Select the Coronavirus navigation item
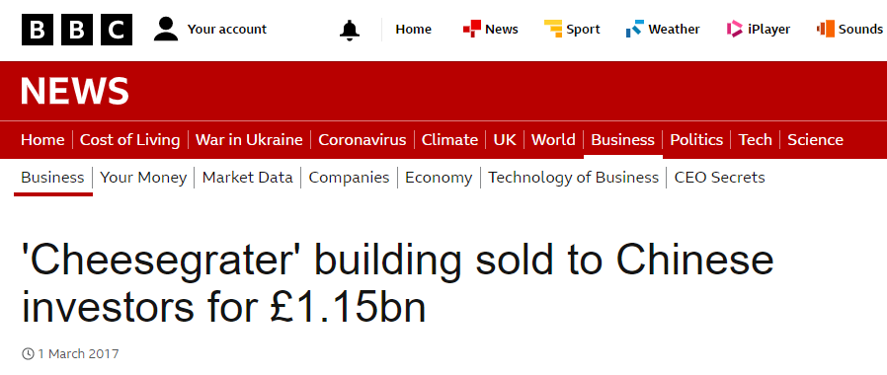This screenshot has width=887, height=375. (x=363, y=140)
